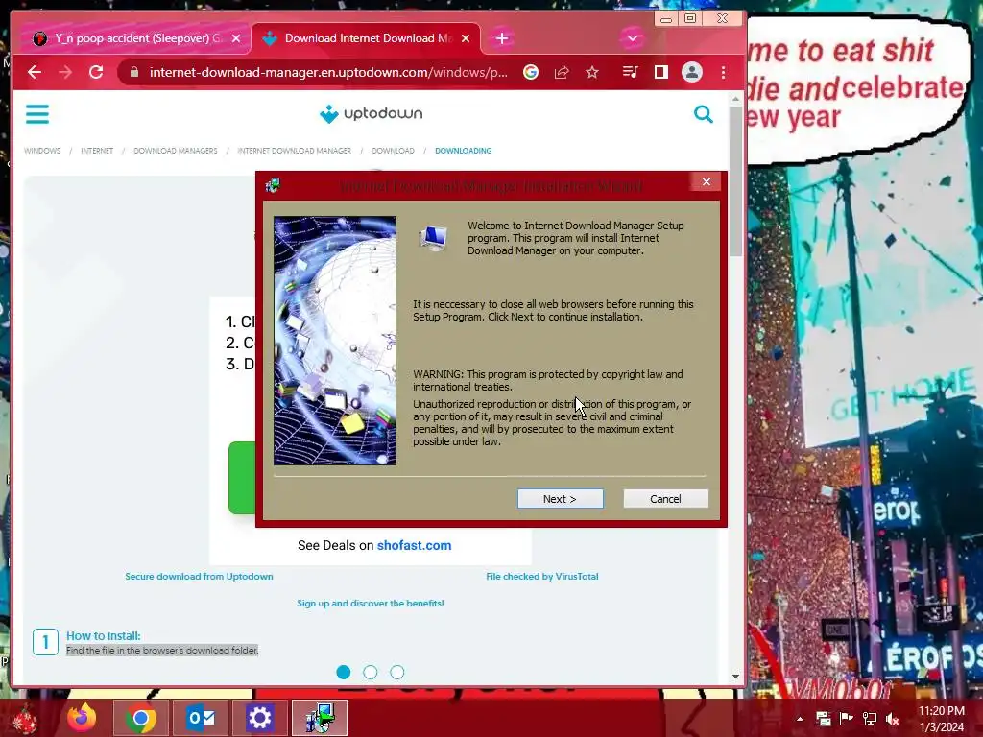Select the second carousel dot
The image size is (983, 737).
pyautogui.click(x=371, y=673)
